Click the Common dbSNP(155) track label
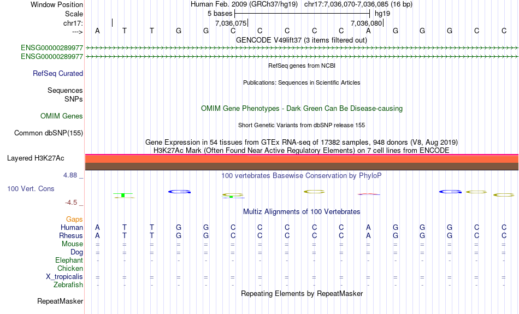Viewport: 519px width, 314px height. (x=49, y=133)
